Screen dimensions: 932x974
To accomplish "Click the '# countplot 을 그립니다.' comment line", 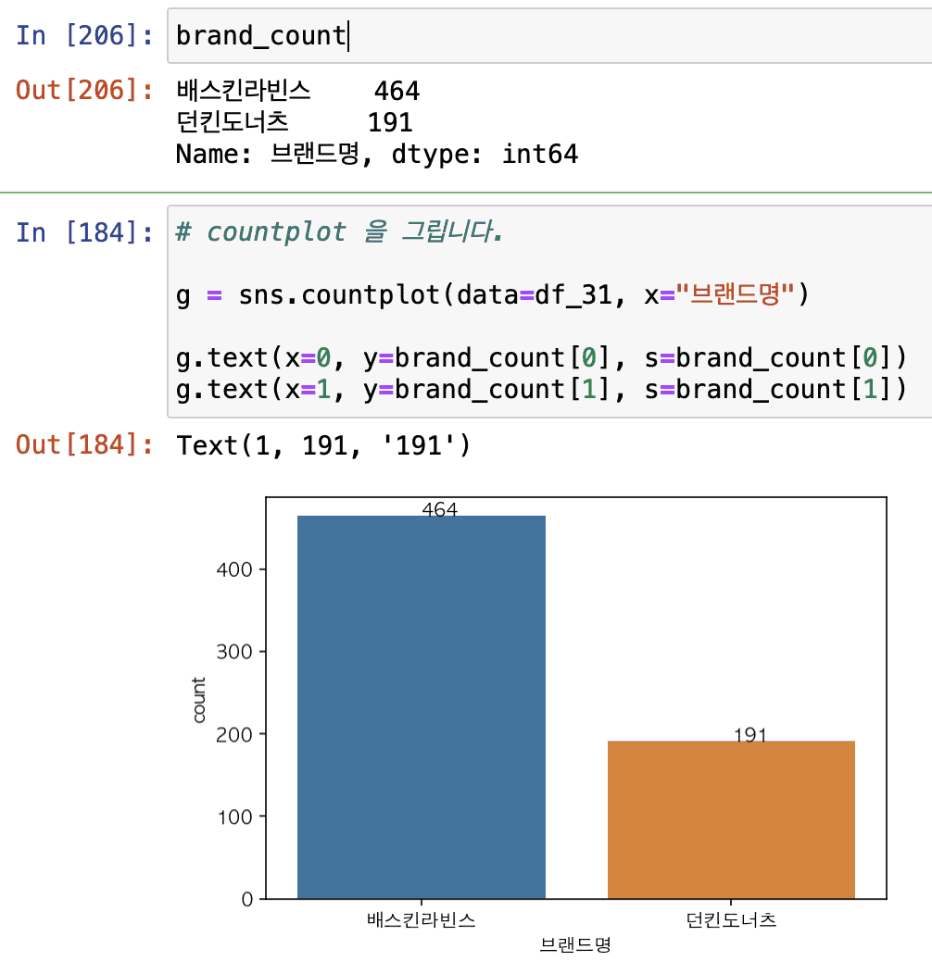I will coord(339,231).
